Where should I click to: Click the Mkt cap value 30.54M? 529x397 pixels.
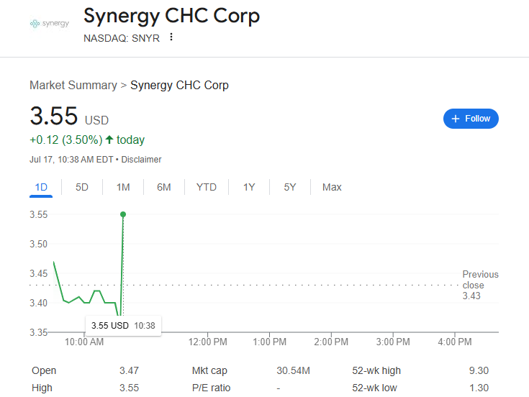point(293,370)
